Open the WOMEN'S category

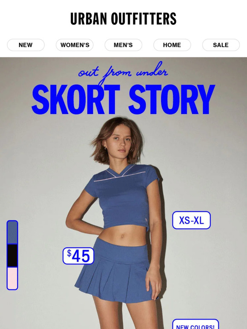(75, 45)
